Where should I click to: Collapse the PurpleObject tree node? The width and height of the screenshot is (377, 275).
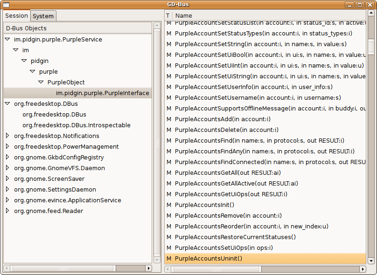(x=41, y=82)
